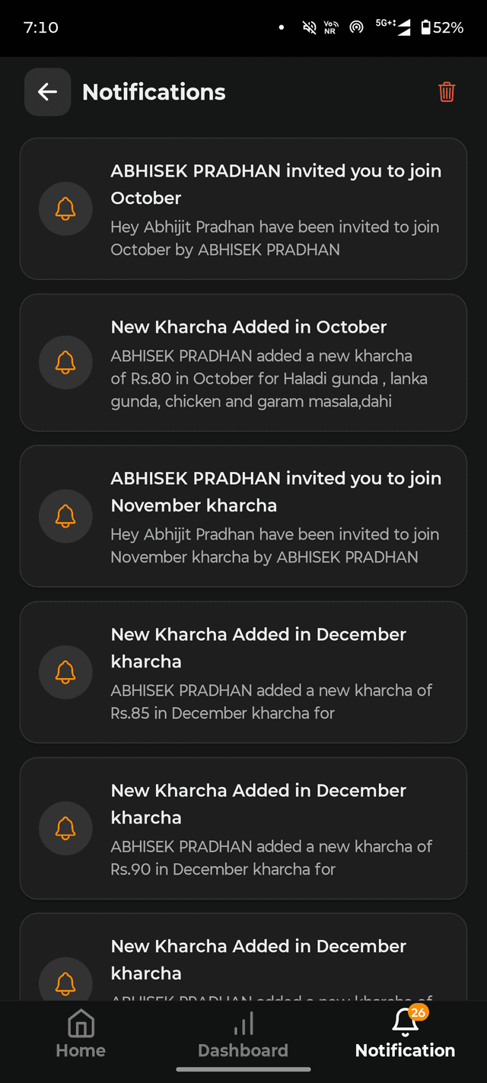Open the October invitation notification card

(x=274, y=209)
